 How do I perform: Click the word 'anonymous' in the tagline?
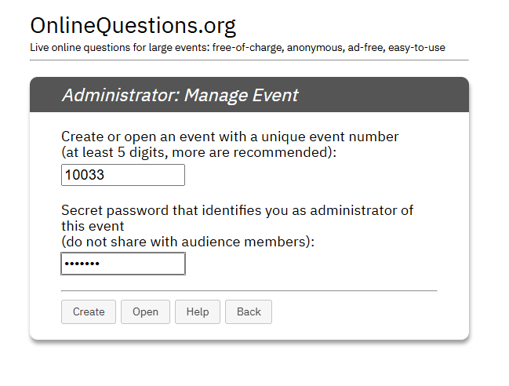314,48
